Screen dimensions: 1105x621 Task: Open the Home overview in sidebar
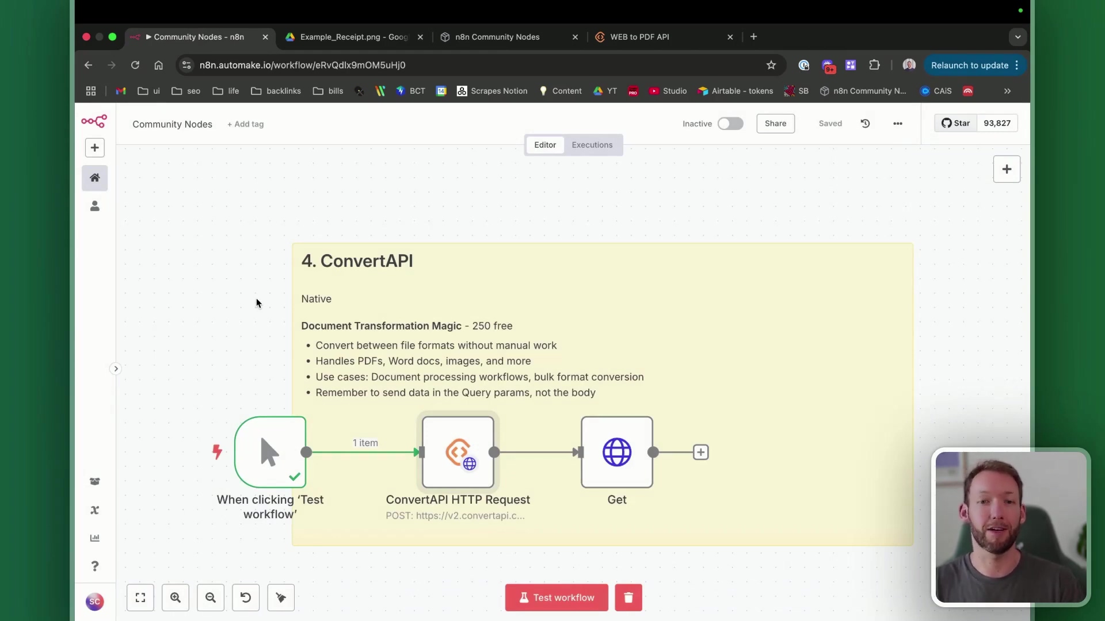[94, 178]
